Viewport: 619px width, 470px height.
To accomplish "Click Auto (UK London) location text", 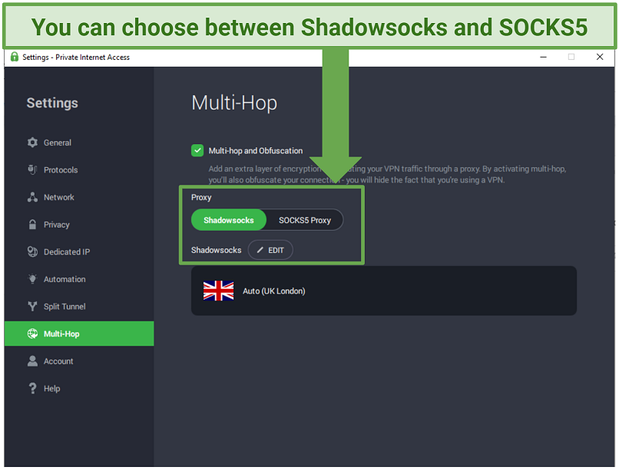I will click(274, 291).
